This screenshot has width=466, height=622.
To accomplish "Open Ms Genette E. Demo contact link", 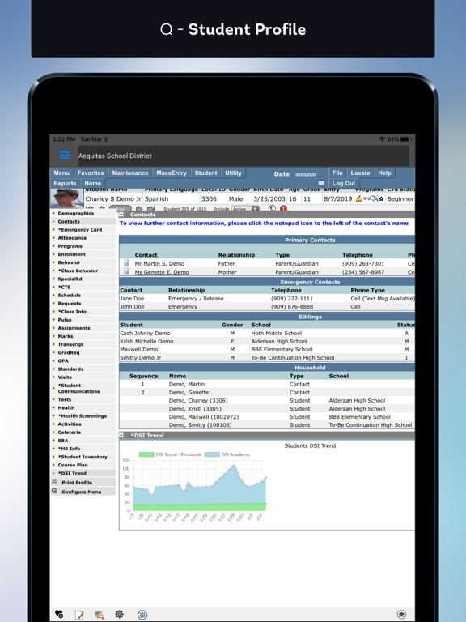I will [x=162, y=272].
